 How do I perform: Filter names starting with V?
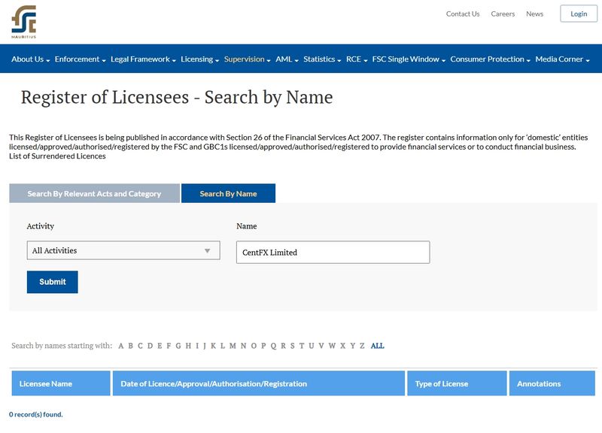[321, 346]
